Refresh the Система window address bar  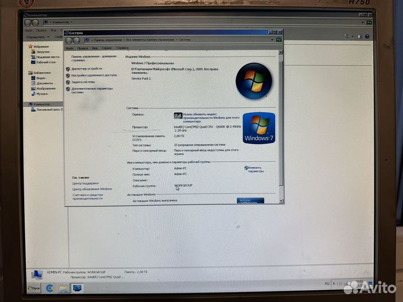(279, 40)
